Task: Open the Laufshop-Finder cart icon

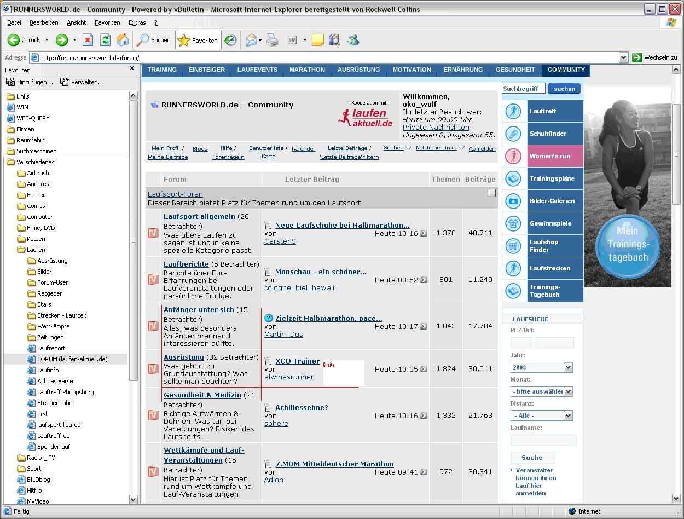Action: (513, 246)
